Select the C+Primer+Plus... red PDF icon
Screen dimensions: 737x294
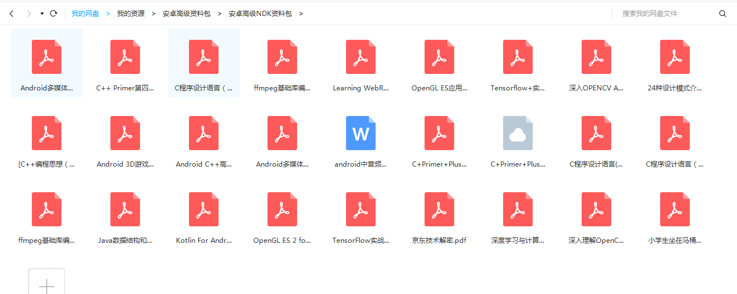439,133
